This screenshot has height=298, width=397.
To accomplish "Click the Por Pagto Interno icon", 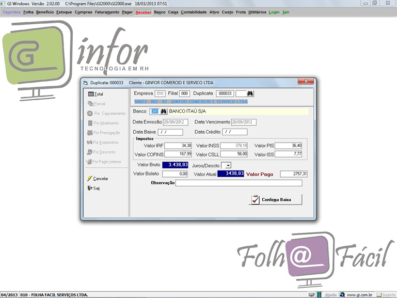I will 89,162.
